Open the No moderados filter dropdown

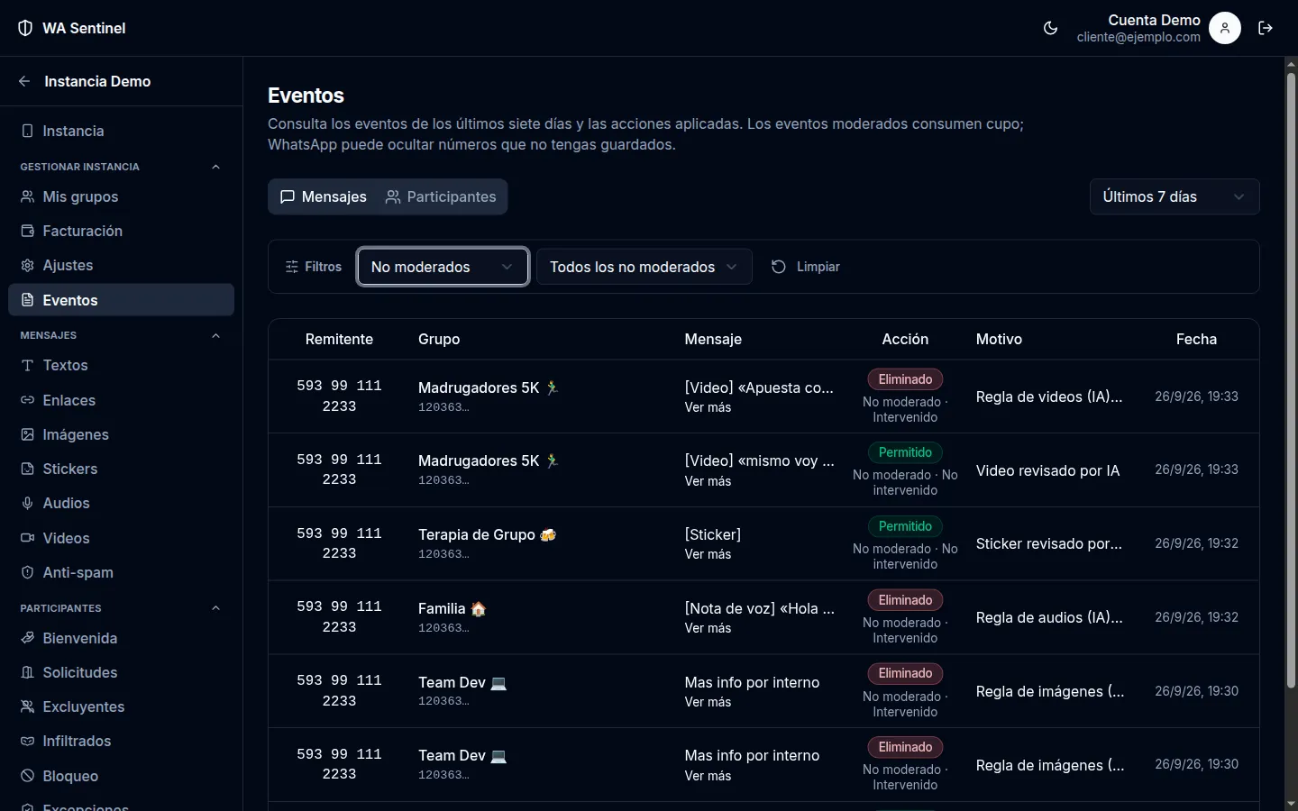click(x=443, y=267)
